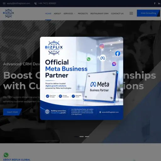Select the third hero slider indicator
The width and height of the screenshot is (161, 161).
(x=87, y=136)
